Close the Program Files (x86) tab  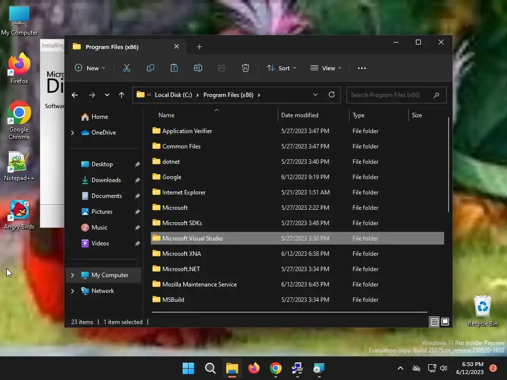click(177, 47)
